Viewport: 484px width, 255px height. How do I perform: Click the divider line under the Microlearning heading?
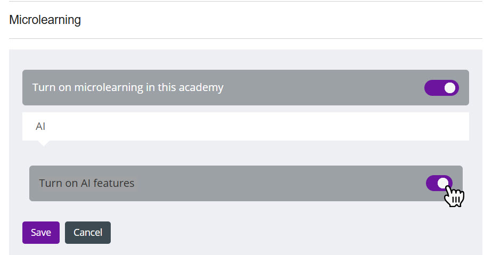tap(245, 38)
